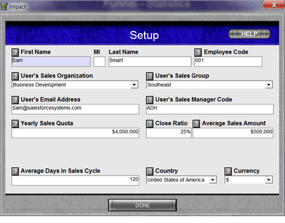
Task: Expand the User's Sales Organization dropdown arrow
Action: pos(134,85)
